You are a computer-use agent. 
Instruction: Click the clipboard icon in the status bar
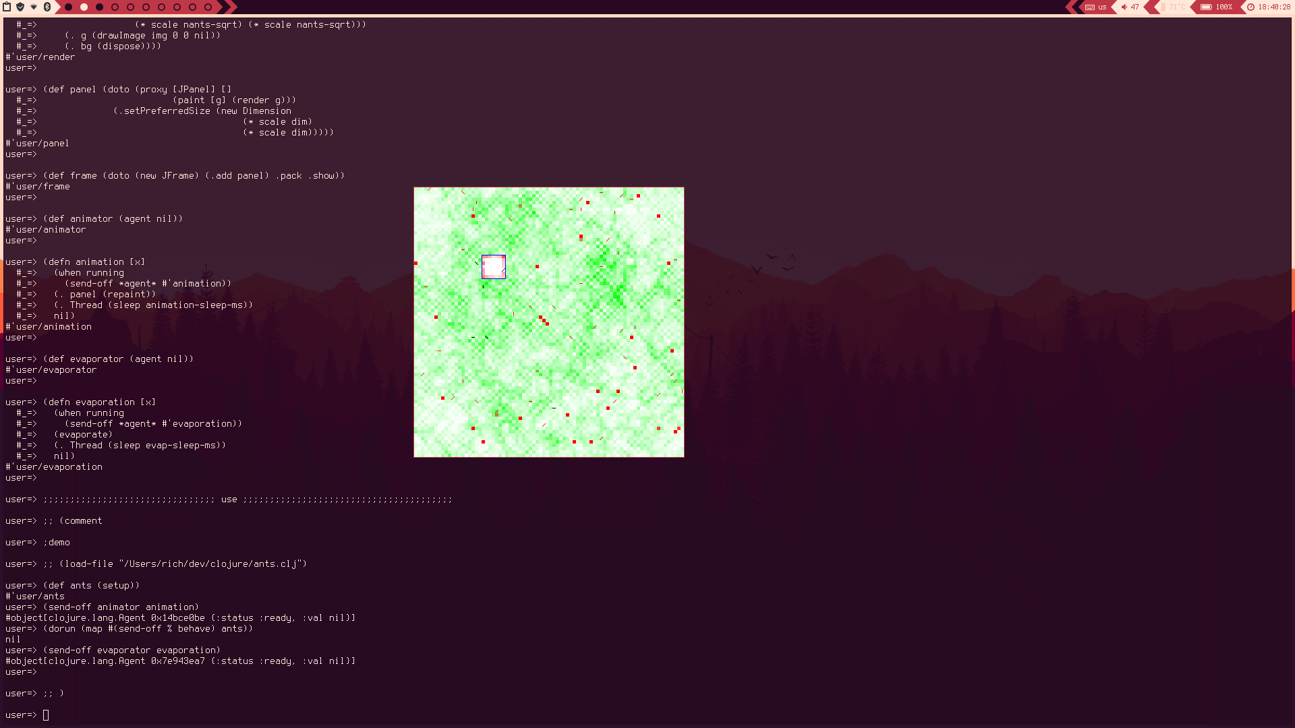point(7,7)
